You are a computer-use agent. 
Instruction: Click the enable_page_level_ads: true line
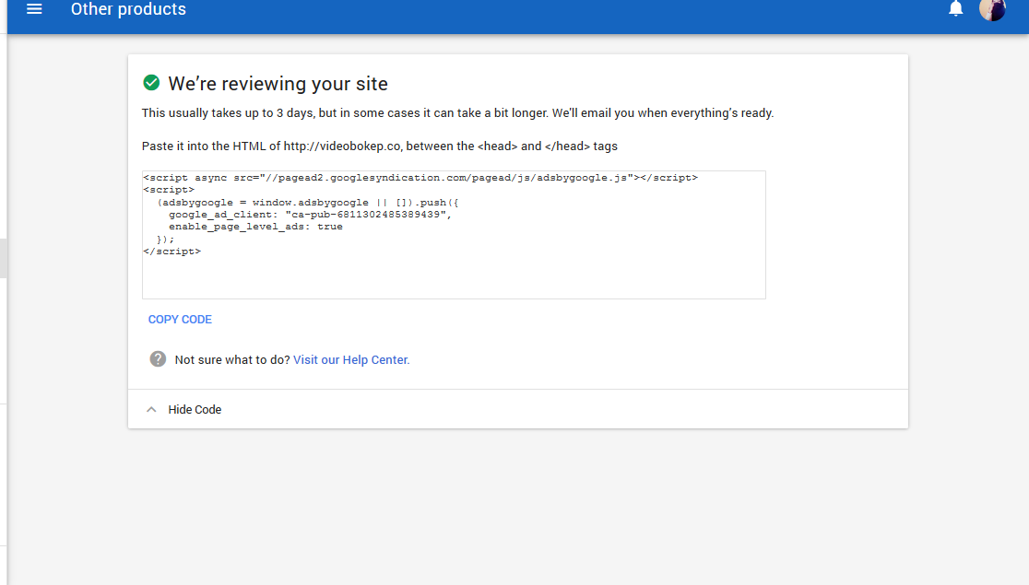tap(256, 227)
